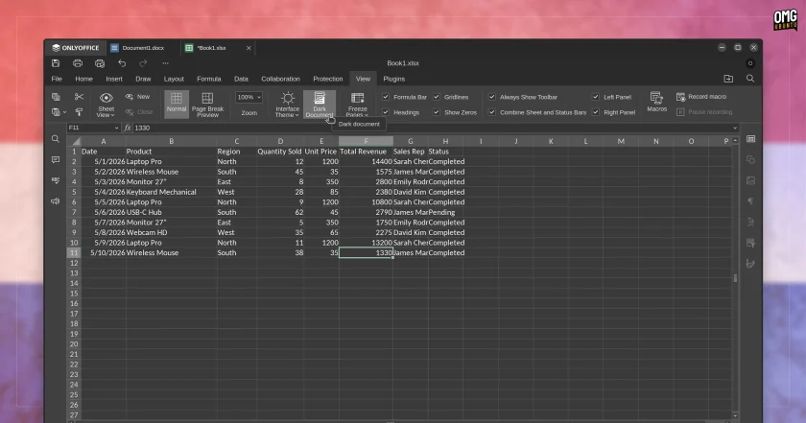Viewport: 806px width, 423px height.
Task: Click the cell name box showing F11
Action: coord(93,128)
